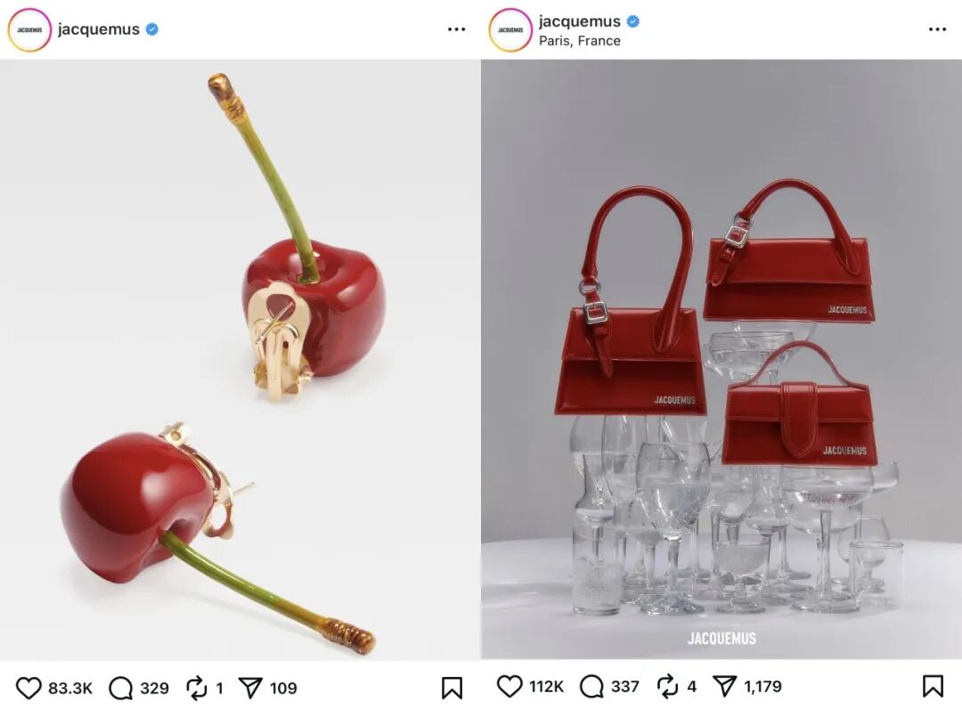Bookmark the cherry earrings post

point(452,688)
